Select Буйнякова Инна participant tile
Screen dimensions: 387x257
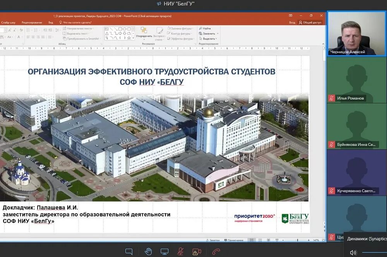356,127
